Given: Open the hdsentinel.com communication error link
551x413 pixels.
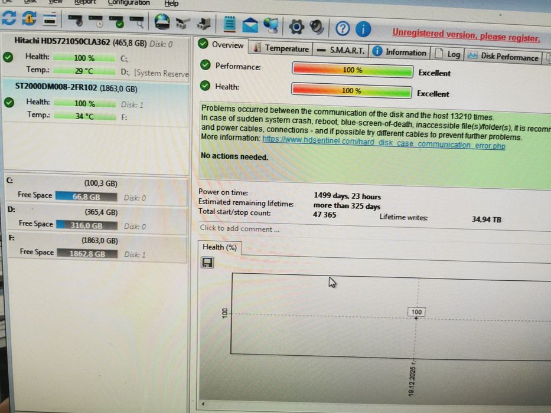Looking at the screenshot, I should [x=384, y=142].
